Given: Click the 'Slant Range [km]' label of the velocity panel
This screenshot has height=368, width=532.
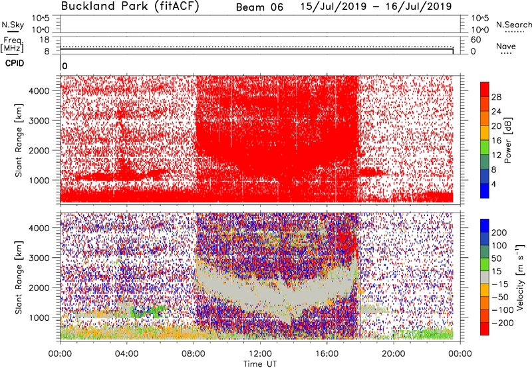Looking at the screenshot, I should pyautogui.click(x=19, y=278).
